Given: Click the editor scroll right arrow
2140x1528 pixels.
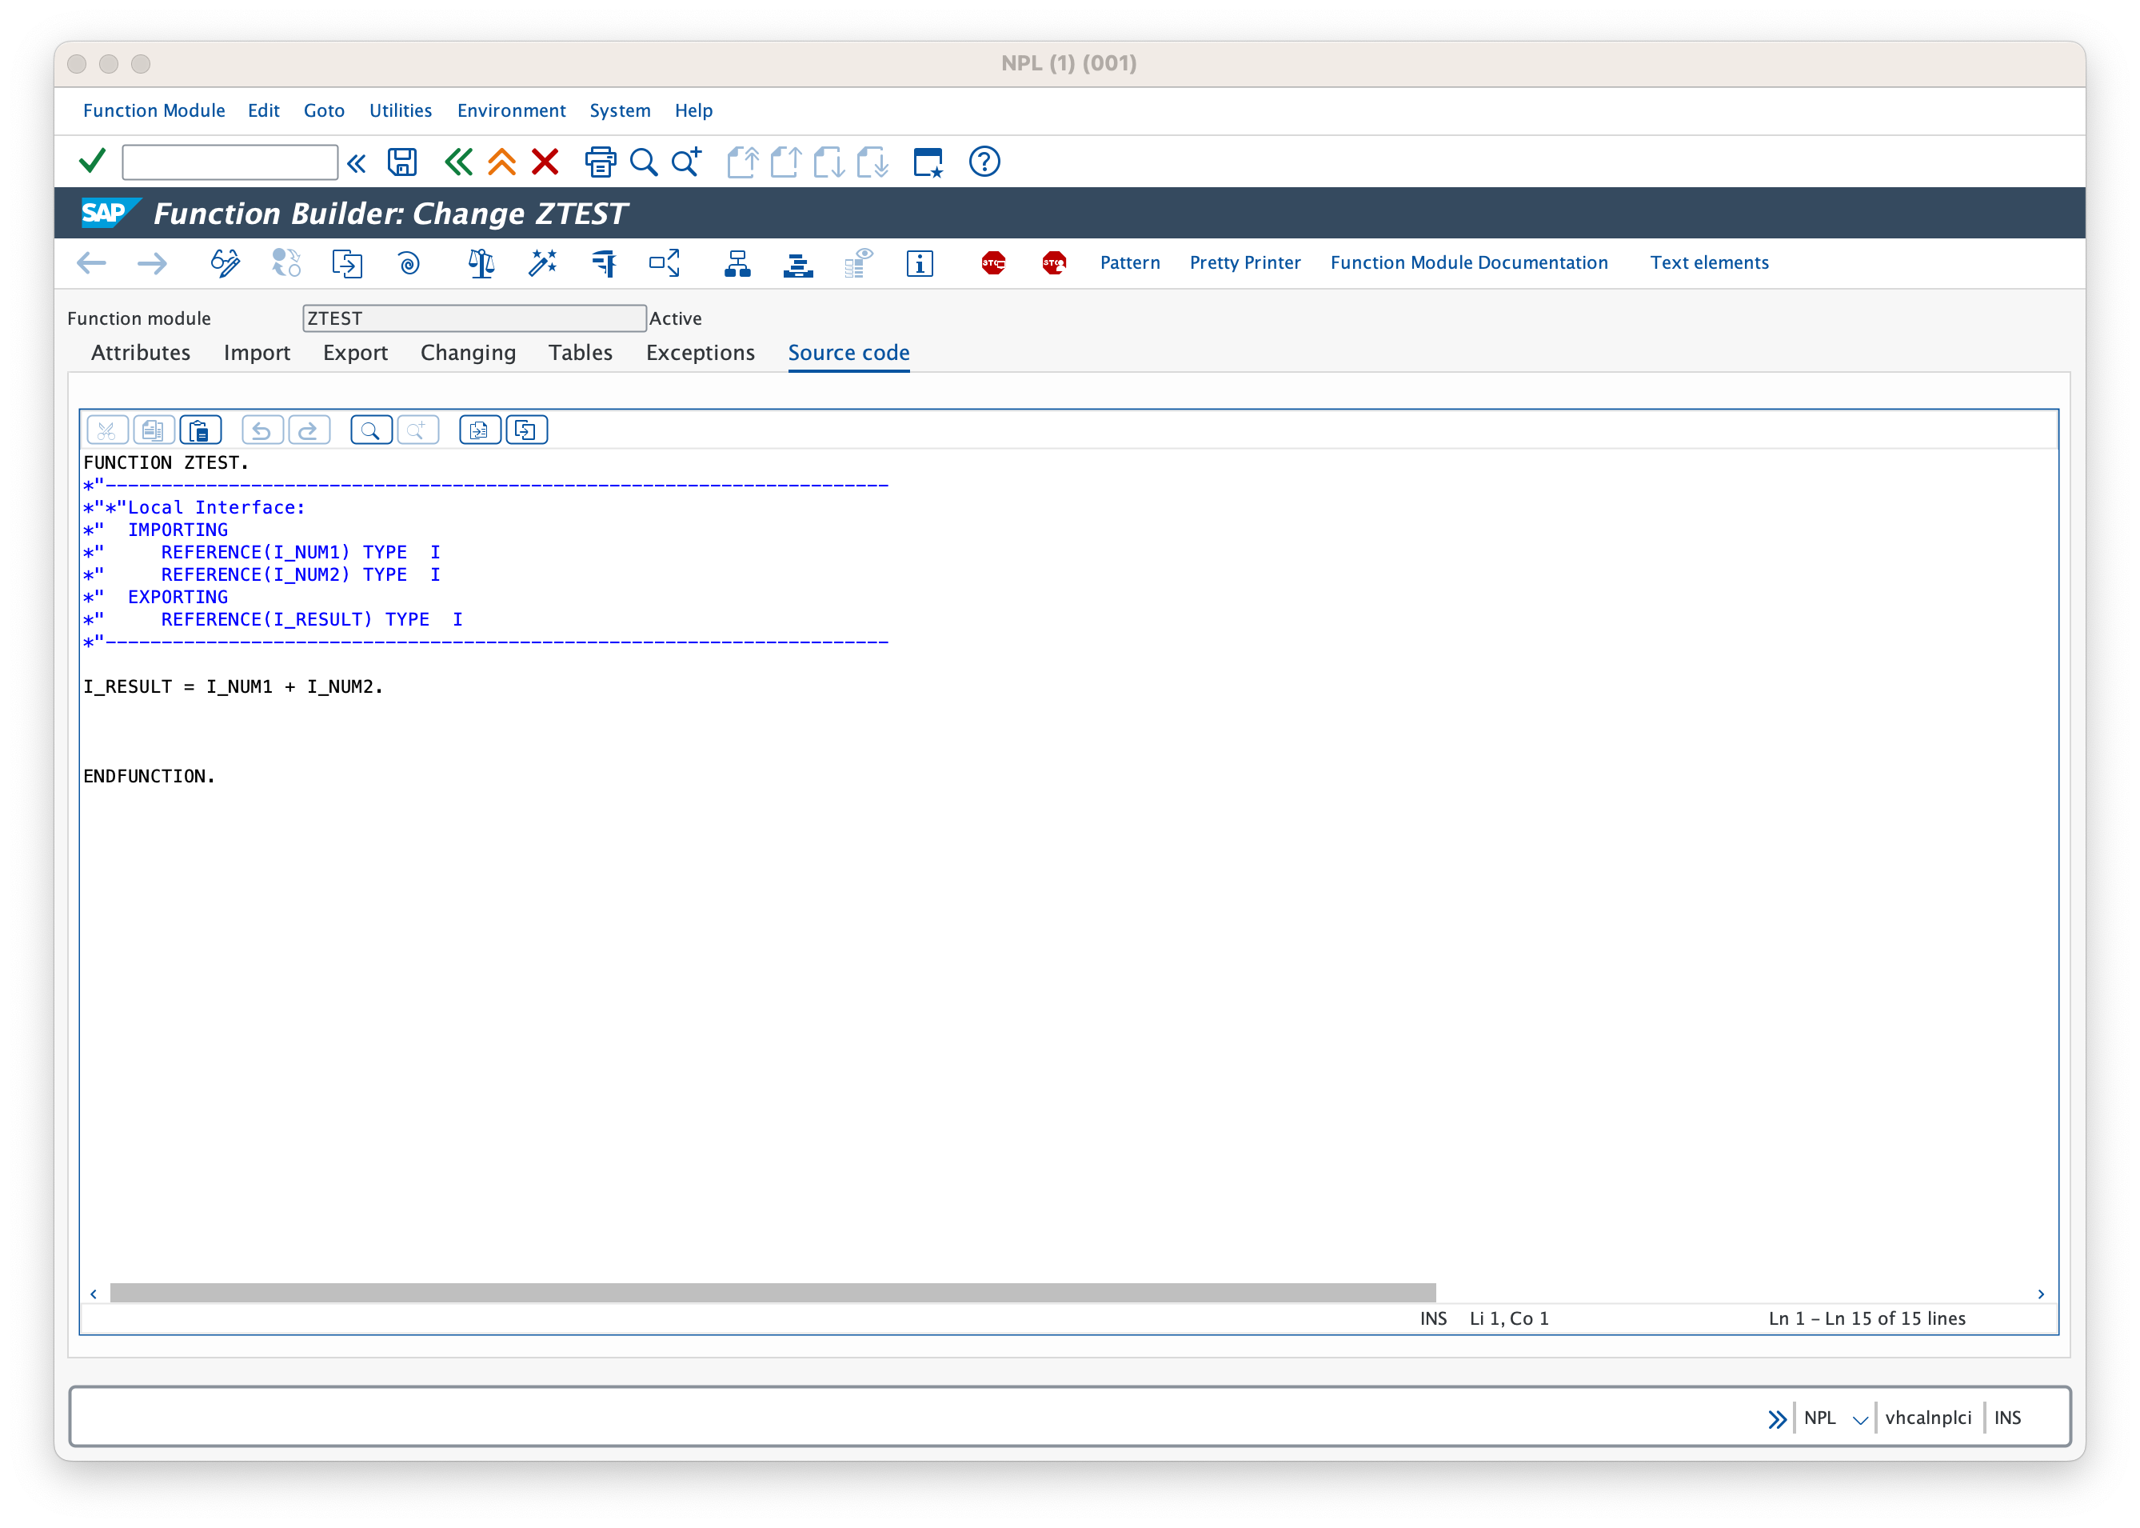Looking at the screenshot, I should (x=2040, y=1294).
